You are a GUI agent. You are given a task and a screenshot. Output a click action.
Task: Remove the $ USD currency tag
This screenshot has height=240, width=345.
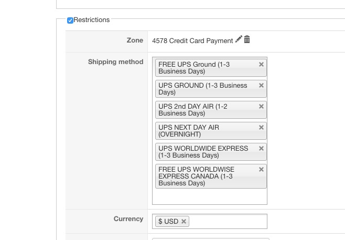(184, 222)
